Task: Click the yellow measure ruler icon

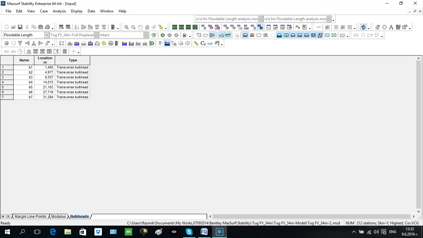Action: 196,43
